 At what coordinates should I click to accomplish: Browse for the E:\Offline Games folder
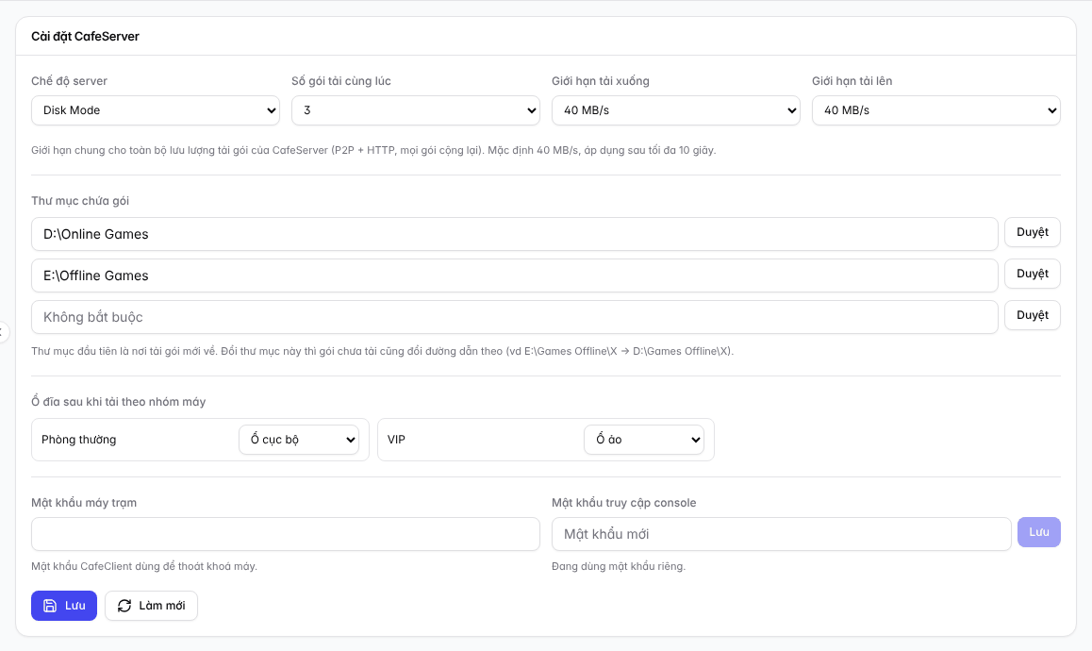(1032, 274)
